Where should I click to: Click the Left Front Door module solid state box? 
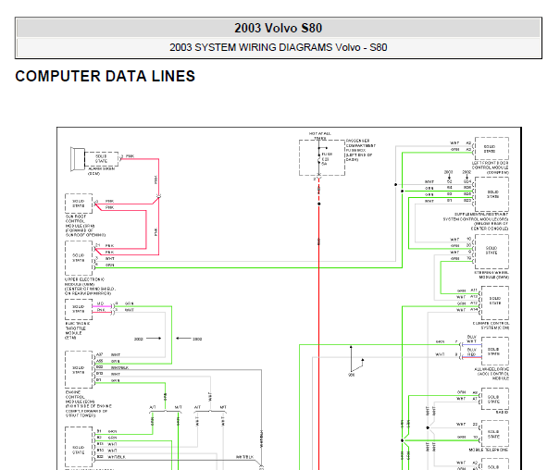pyautogui.click(x=492, y=148)
